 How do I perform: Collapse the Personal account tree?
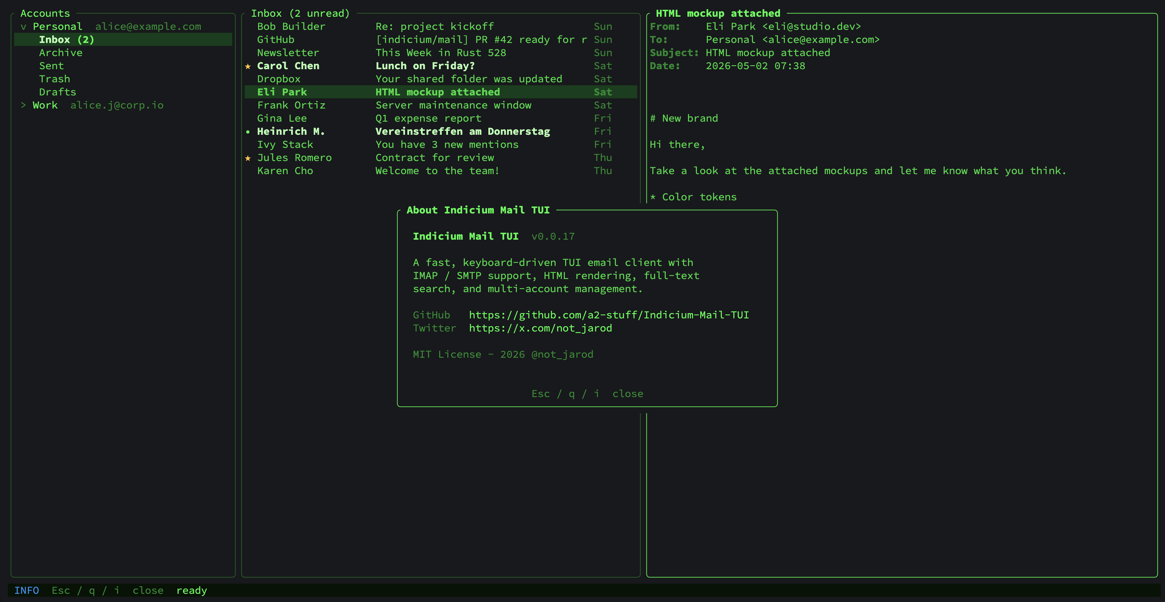click(x=24, y=27)
